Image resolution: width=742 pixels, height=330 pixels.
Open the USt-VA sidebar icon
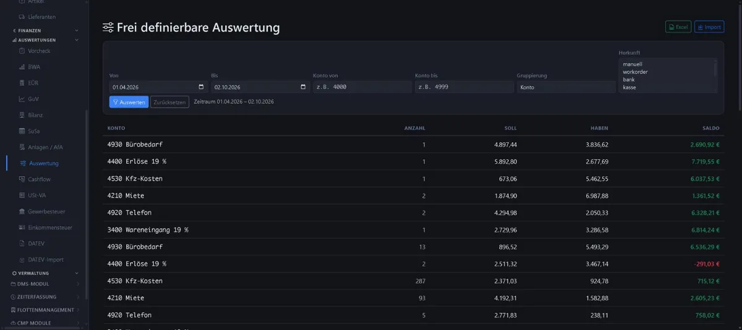pyautogui.click(x=22, y=195)
